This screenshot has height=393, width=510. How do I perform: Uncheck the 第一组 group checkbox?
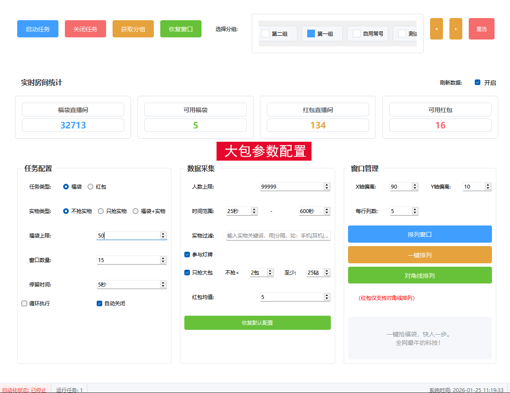point(311,34)
